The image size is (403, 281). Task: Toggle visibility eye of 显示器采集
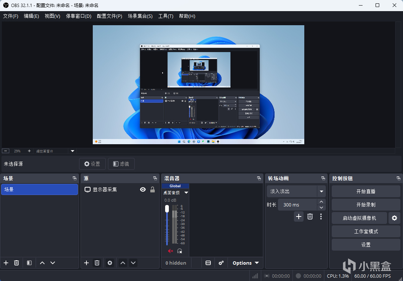coord(143,189)
